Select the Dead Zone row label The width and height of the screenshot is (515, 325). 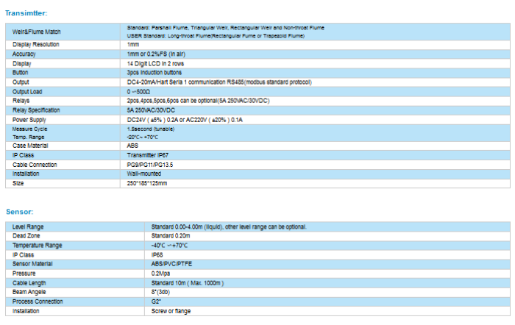(27, 236)
